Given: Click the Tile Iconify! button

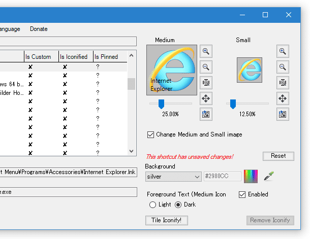Looking at the screenshot, I should pos(167,220).
